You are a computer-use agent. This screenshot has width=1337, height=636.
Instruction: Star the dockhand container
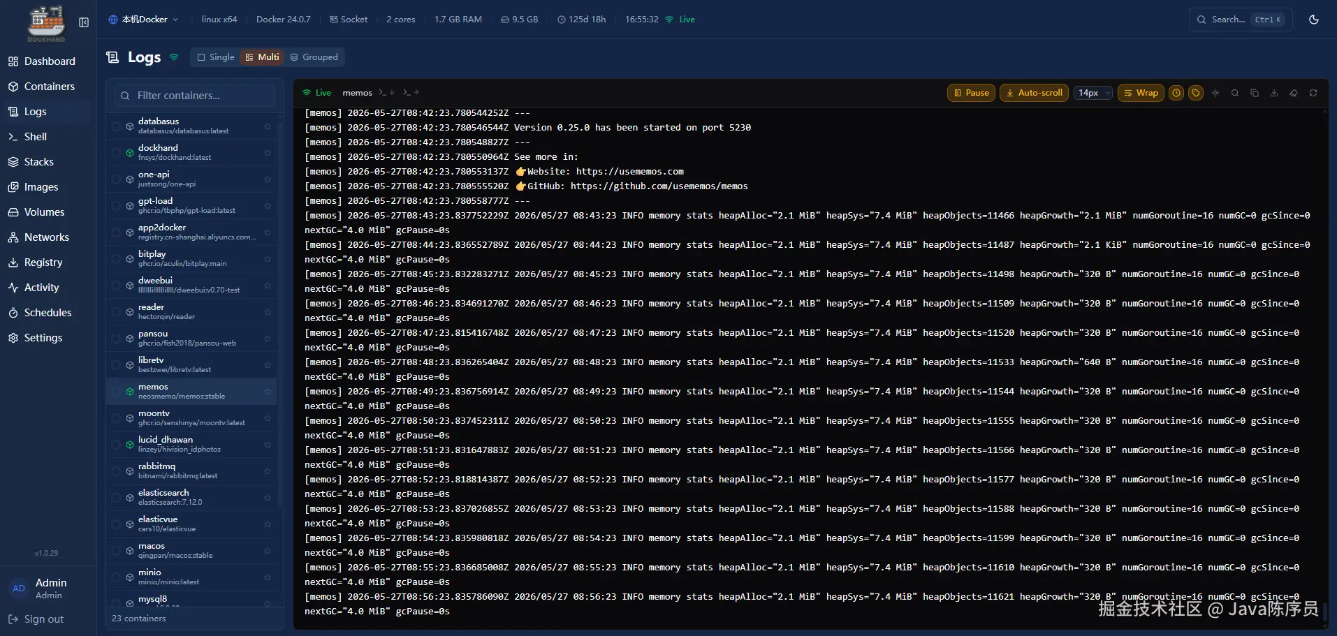(268, 153)
